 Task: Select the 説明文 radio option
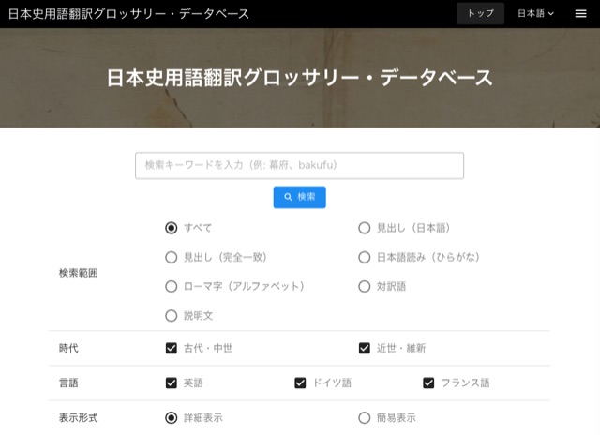pyautogui.click(x=171, y=316)
